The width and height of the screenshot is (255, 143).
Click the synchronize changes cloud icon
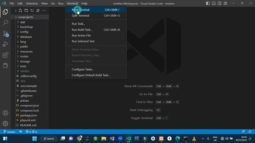click(x=20, y=131)
